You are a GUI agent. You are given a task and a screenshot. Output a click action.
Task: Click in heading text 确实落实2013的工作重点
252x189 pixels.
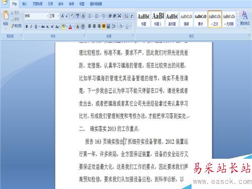tap(114, 129)
